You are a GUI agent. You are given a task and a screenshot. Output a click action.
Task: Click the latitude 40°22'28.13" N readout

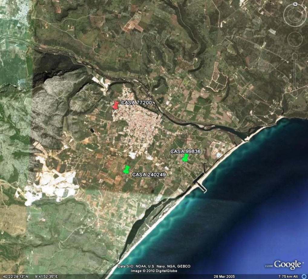[15, 277]
